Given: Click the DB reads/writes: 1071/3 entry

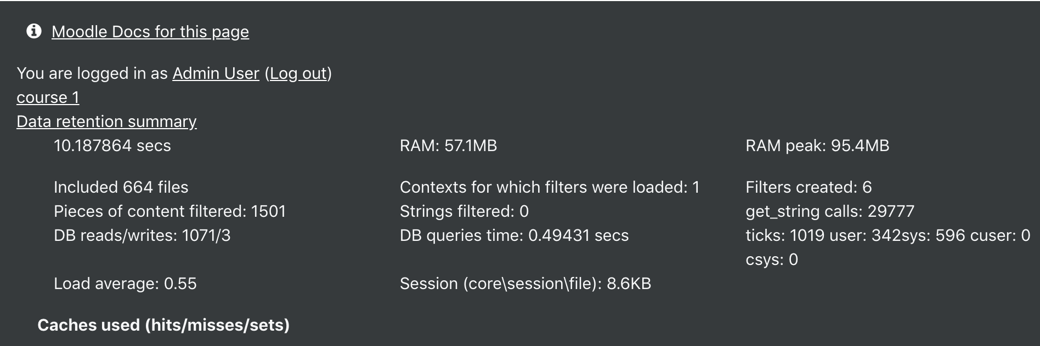Looking at the screenshot, I should (x=142, y=235).
